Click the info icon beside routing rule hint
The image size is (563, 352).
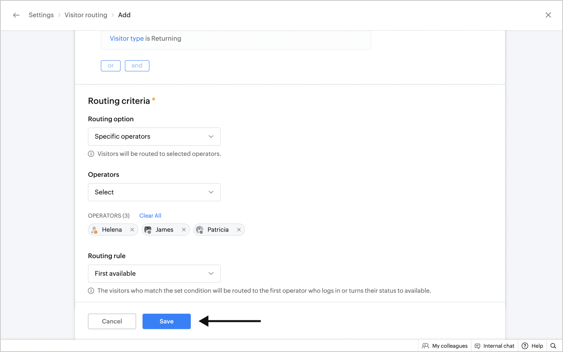point(91,291)
